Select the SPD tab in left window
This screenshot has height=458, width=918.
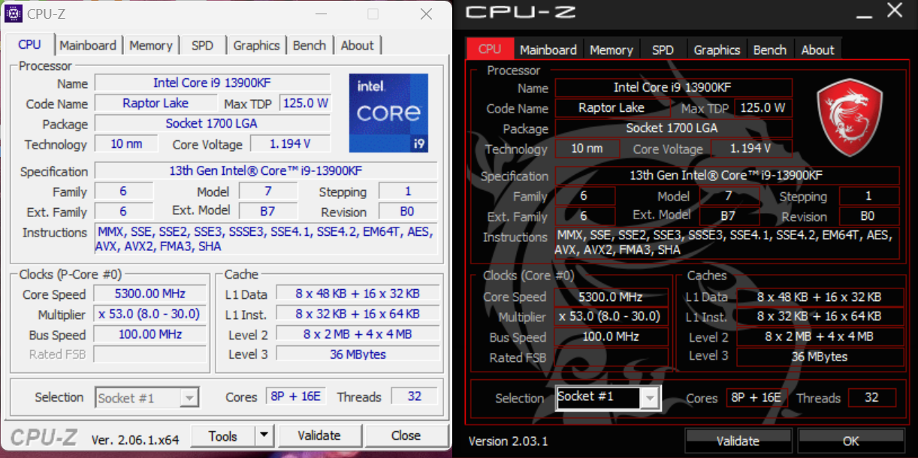pos(202,45)
